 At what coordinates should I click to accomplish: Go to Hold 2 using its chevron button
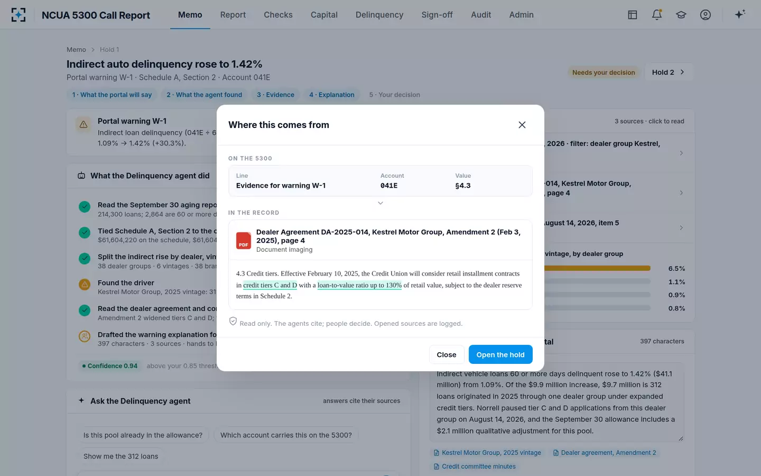[669, 72]
